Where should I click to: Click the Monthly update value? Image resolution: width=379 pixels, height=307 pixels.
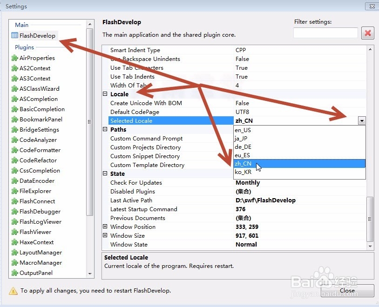[248, 183]
